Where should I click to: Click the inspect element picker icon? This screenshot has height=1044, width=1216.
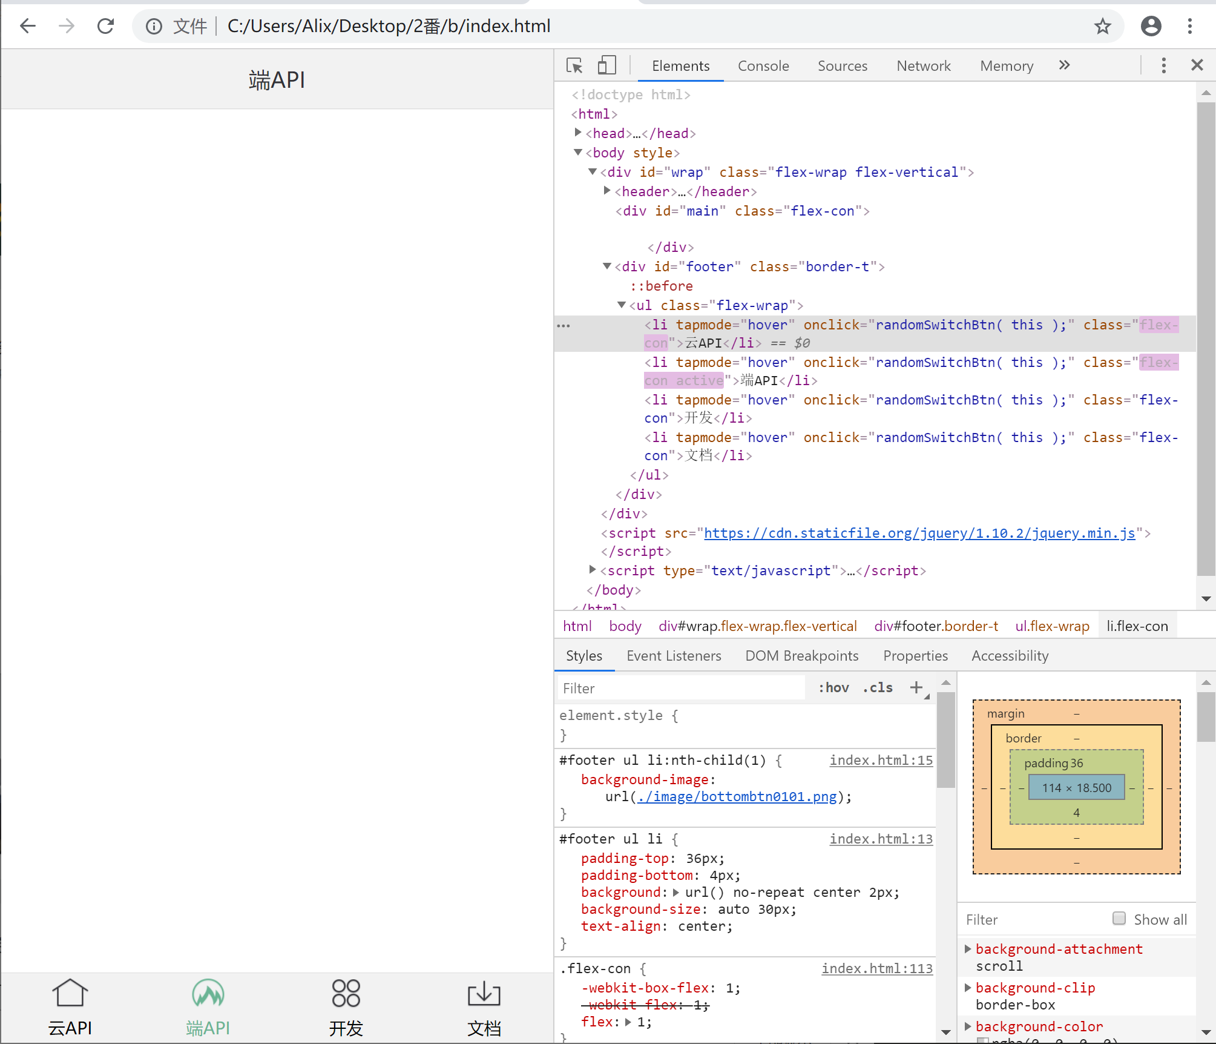tap(574, 65)
